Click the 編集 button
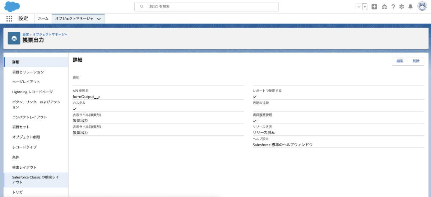 400,61
